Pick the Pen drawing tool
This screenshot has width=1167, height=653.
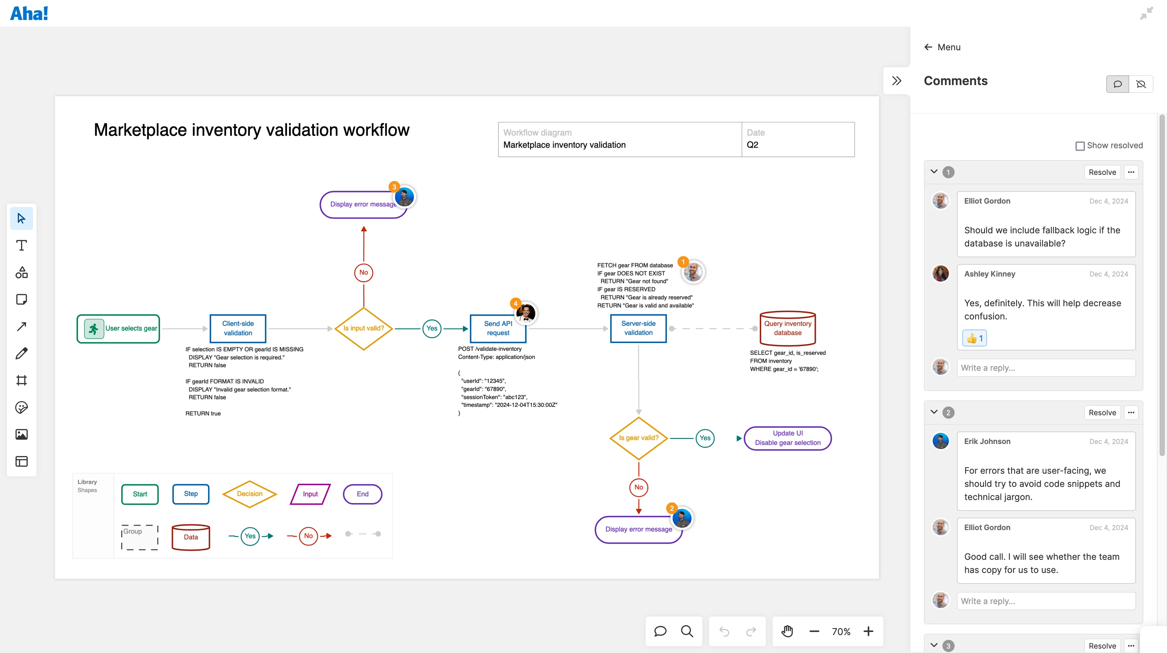[x=21, y=353]
